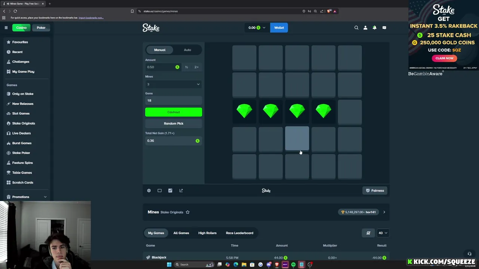Pop out the game with the arrow icon
Screen dimensions: 479x269
point(181,191)
